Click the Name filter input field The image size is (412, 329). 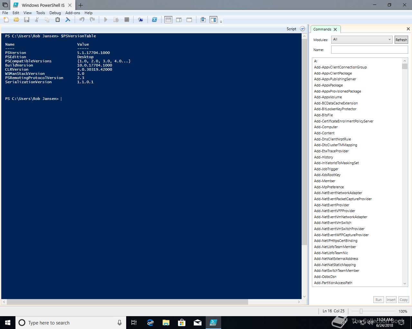370,50
